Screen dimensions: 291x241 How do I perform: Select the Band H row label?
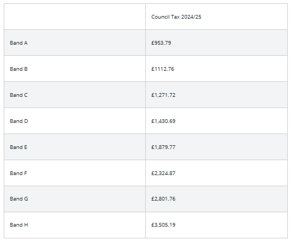(19, 225)
